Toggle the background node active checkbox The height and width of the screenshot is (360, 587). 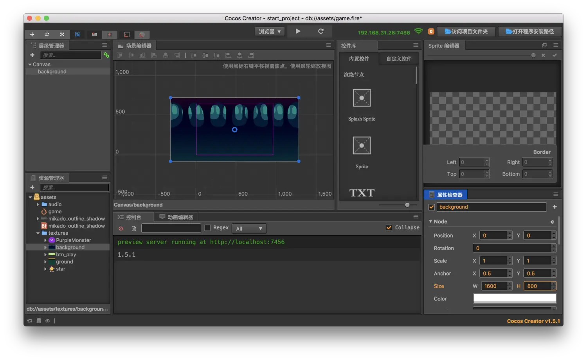[432, 207]
